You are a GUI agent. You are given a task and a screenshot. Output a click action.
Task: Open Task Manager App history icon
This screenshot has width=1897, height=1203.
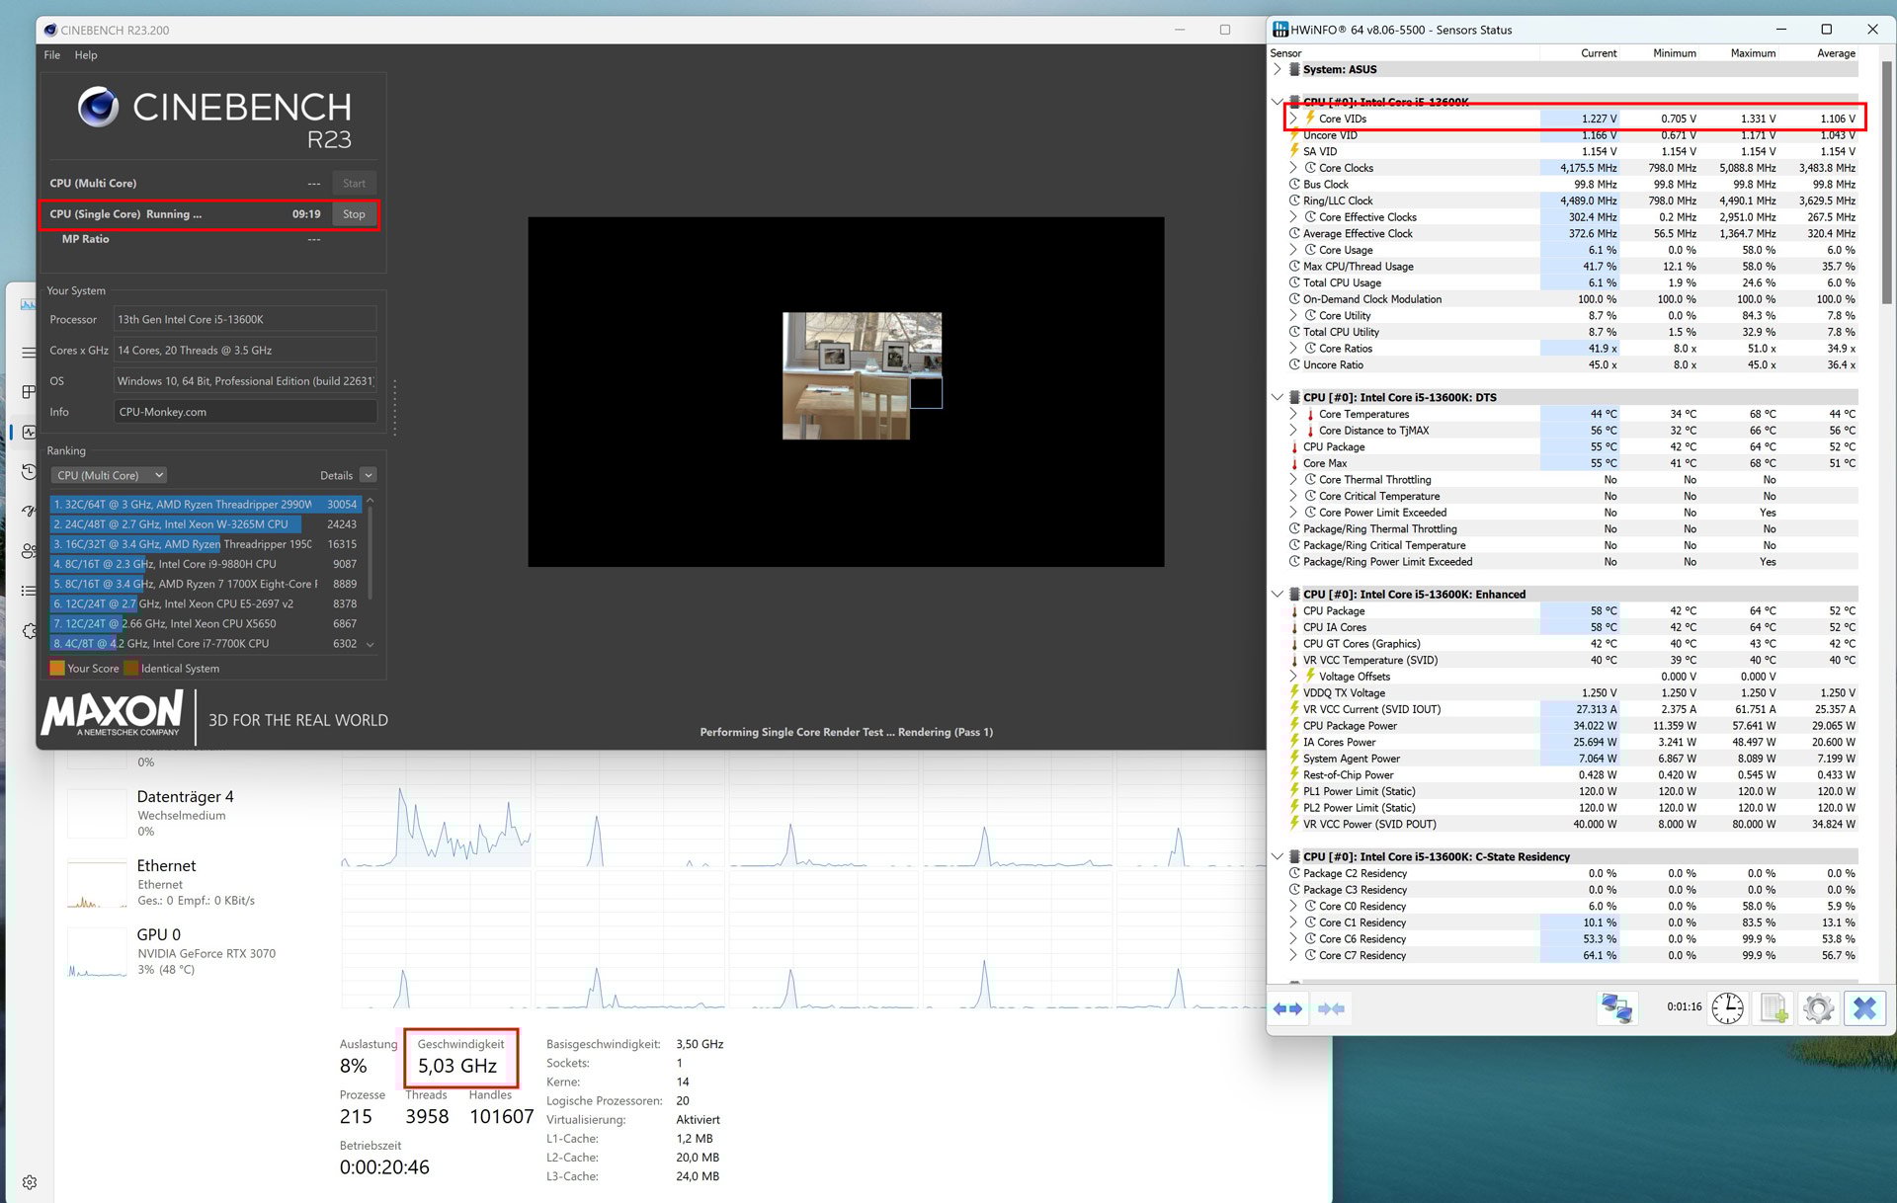(x=29, y=471)
